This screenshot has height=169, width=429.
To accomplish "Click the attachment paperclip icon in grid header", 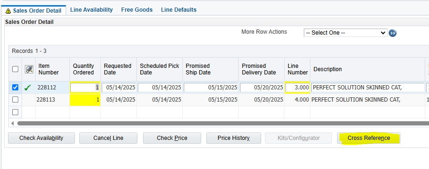I will 29,69.
